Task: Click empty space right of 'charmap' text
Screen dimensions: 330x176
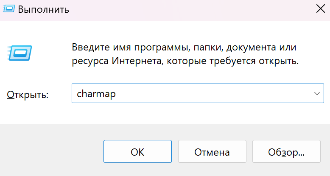Action: pos(212,94)
